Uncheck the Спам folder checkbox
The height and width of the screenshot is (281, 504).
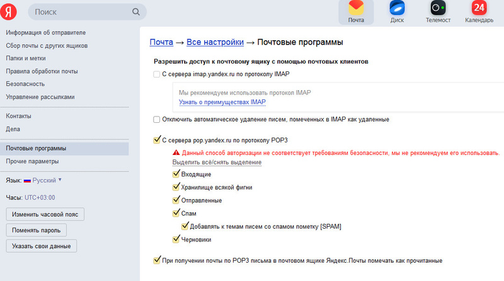click(x=176, y=214)
